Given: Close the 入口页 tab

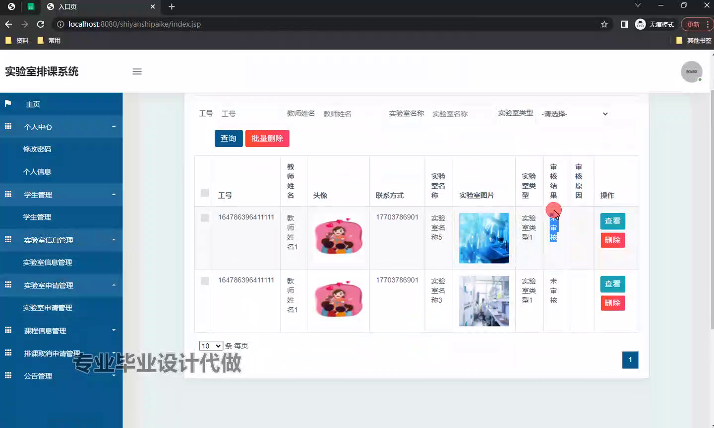Looking at the screenshot, I should coord(152,6).
